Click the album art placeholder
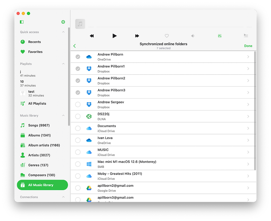The height and width of the screenshot is (221, 271). tap(80, 24)
